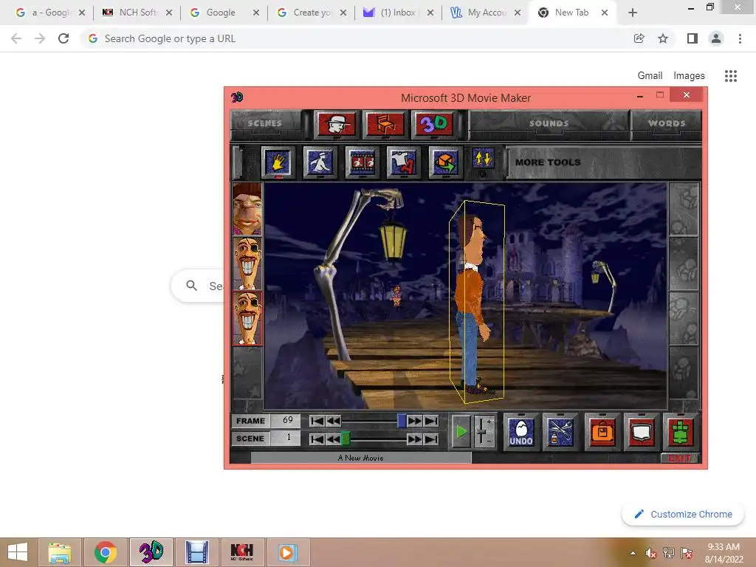The width and height of the screenshot is (756, 567).
Task: Click the More Tools bar
Action: (604, 162)
